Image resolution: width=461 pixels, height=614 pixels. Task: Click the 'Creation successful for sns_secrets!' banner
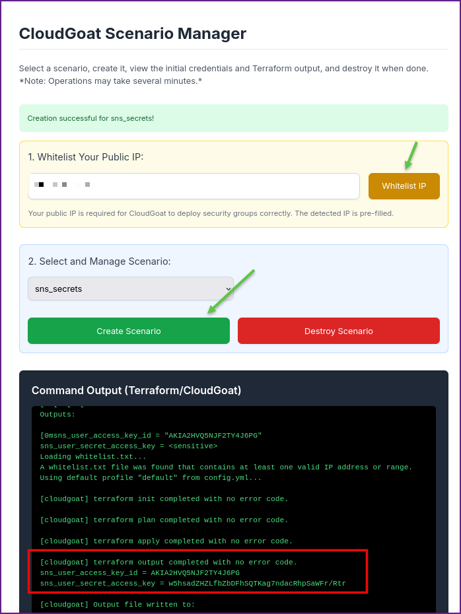pyautogui.click(x=233, y=118)
